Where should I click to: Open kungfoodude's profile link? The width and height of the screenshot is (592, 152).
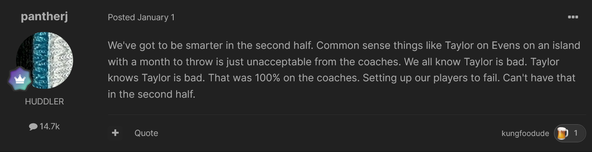[525, 133]
